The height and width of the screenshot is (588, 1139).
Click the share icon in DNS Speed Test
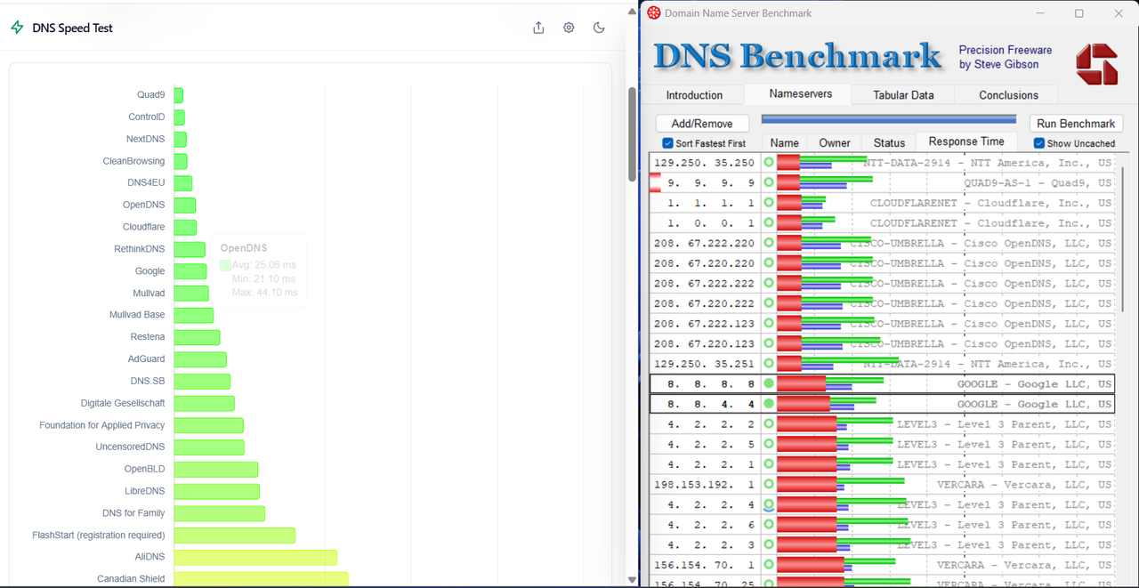click(x=538, y=28)
